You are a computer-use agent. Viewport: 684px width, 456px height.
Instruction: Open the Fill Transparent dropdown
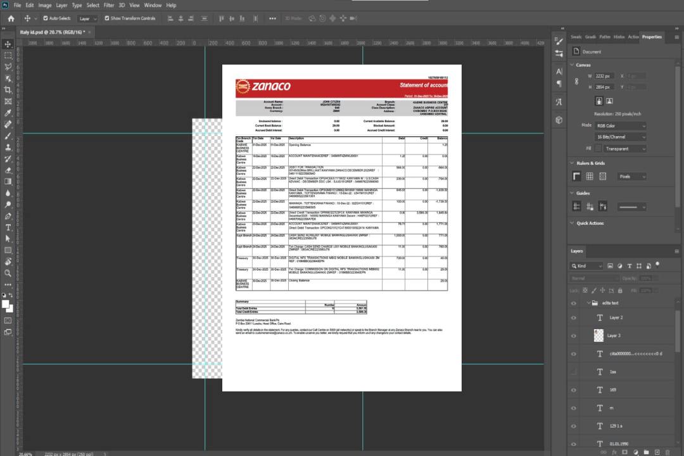[625, 149]
